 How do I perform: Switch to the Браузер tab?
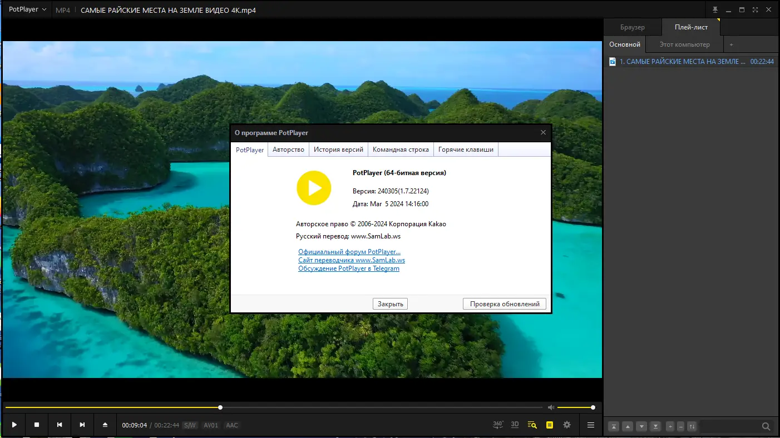click(633, 27)
